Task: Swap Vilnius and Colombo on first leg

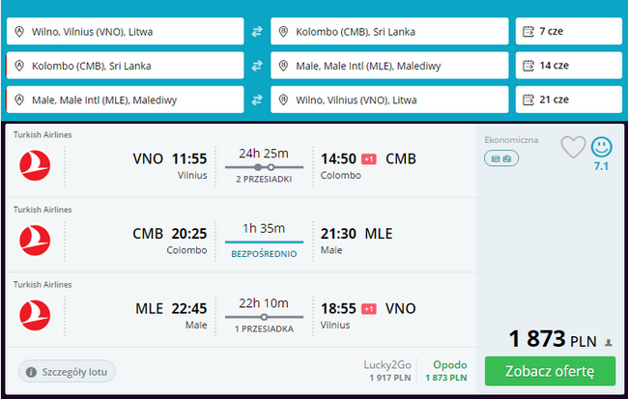Action: (257, 32)
